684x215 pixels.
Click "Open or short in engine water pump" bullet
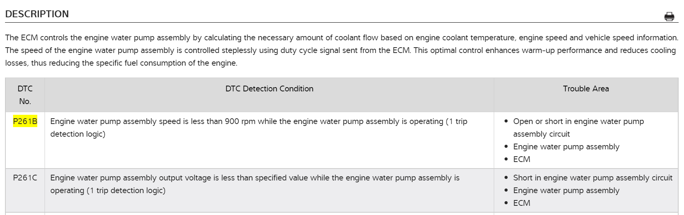(x=578, y=122)
